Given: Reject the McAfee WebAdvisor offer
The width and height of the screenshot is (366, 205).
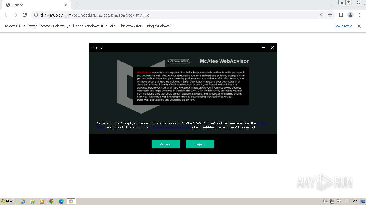Looking at the screenshot, I should [x=200, y=144].
